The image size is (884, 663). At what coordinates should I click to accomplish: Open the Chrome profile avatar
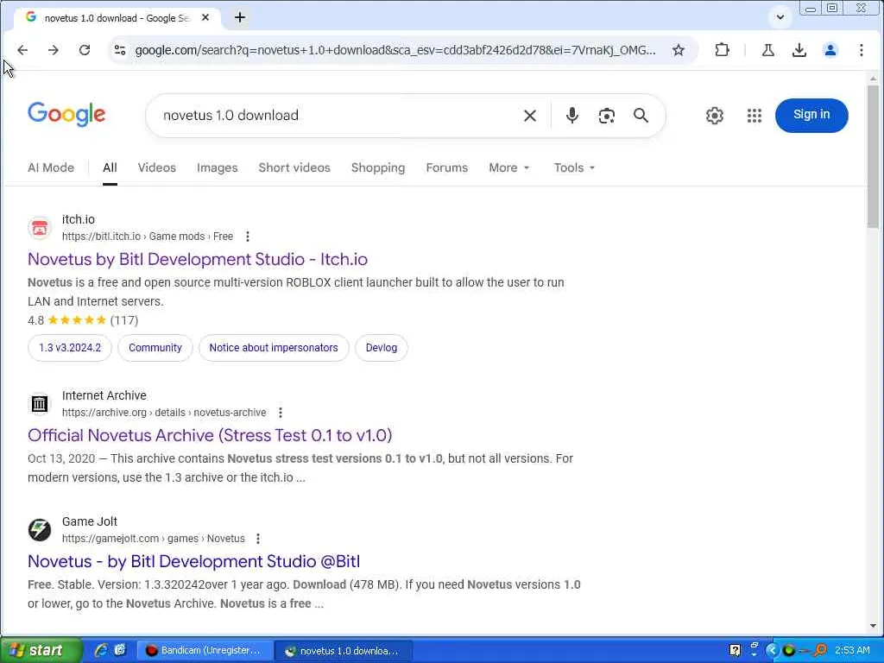[830, 50]
